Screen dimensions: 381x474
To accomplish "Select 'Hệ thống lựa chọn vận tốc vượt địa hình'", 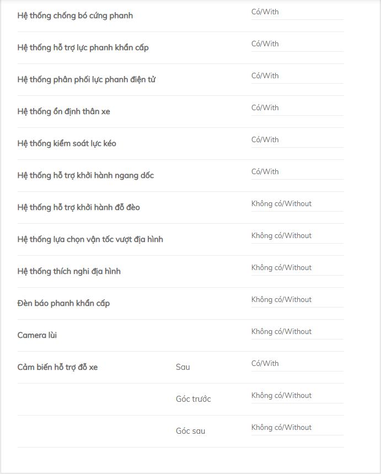I will click(x=90, y=239).
